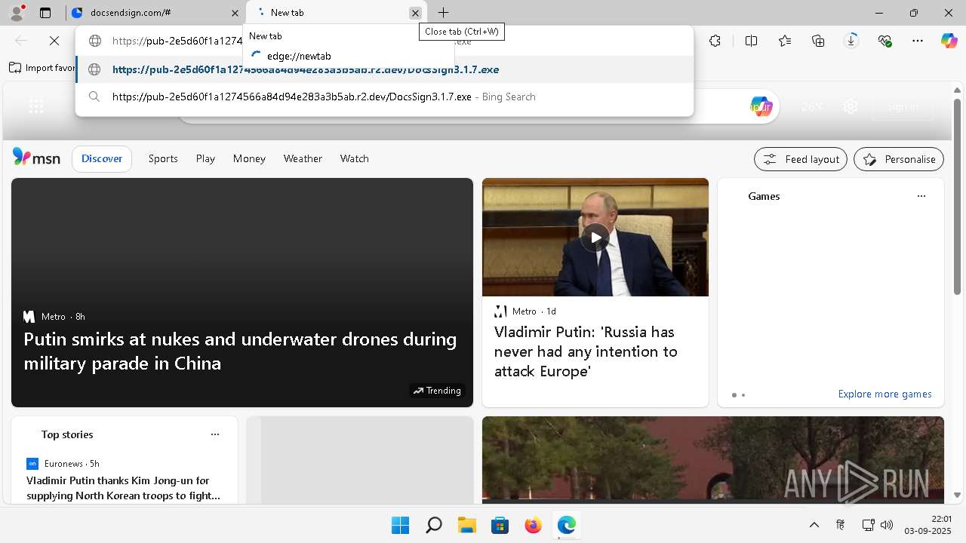Viewport: 966px width, 543px height.
Task: Open Microsoft Store from taskbar
Action: [500, 525]
